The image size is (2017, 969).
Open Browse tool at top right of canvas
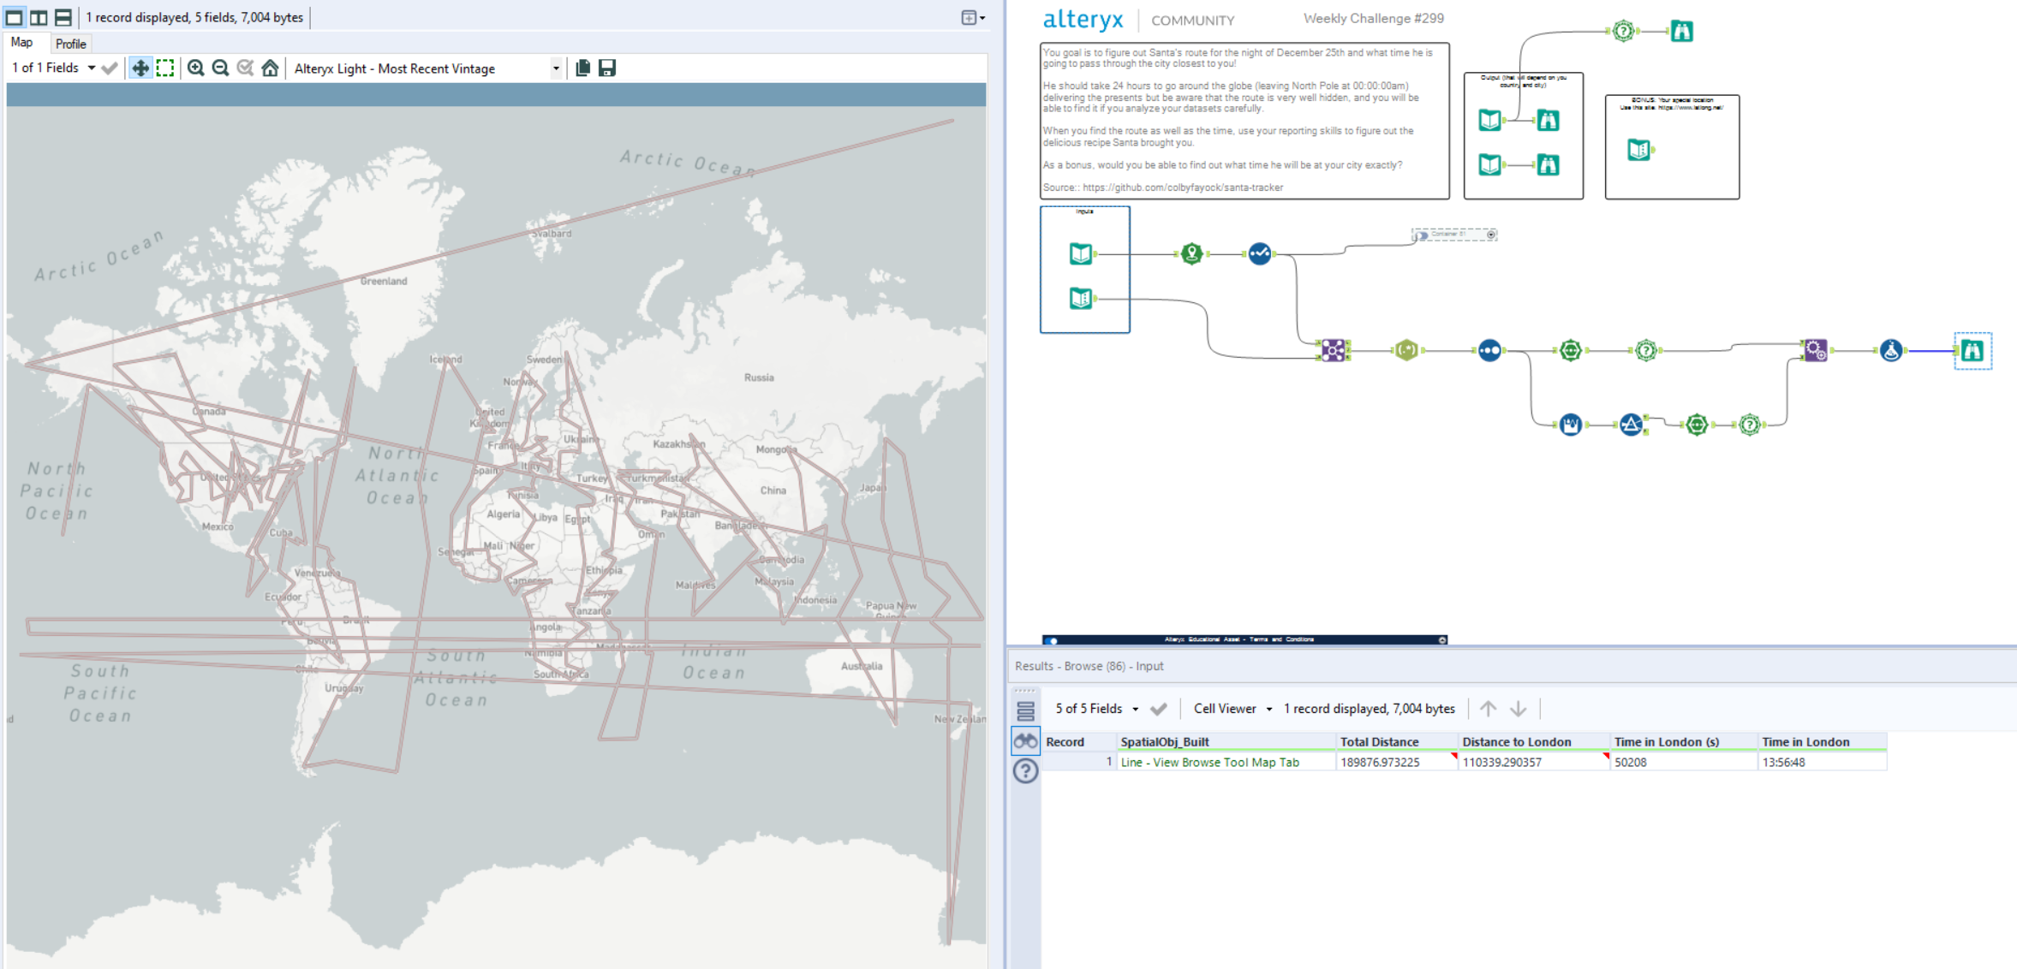point(1681,32)
